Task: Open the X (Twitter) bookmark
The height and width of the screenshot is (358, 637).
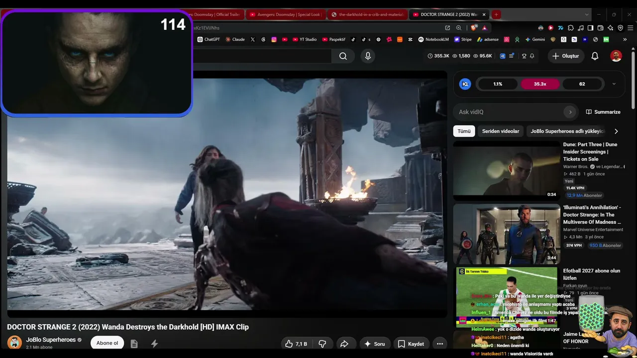Action: [253, 39]
